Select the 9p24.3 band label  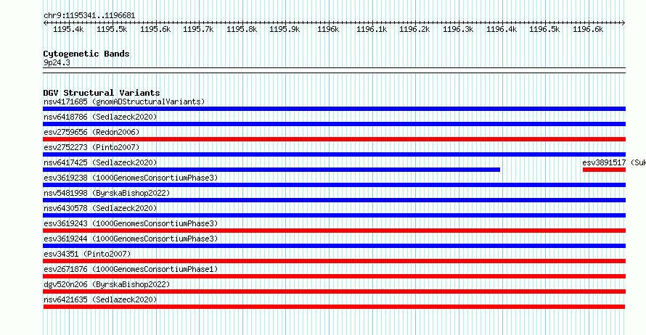point(57,62)
